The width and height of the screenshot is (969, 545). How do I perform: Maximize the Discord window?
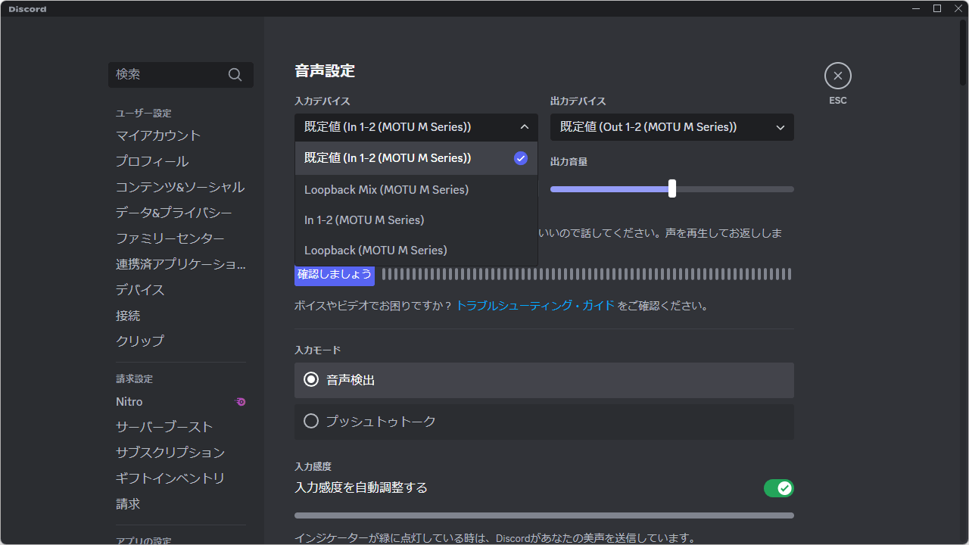[937, 8]
